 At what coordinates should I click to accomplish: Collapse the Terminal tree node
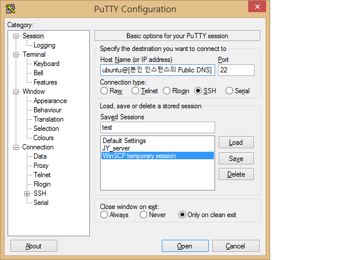tap(16, 54)
